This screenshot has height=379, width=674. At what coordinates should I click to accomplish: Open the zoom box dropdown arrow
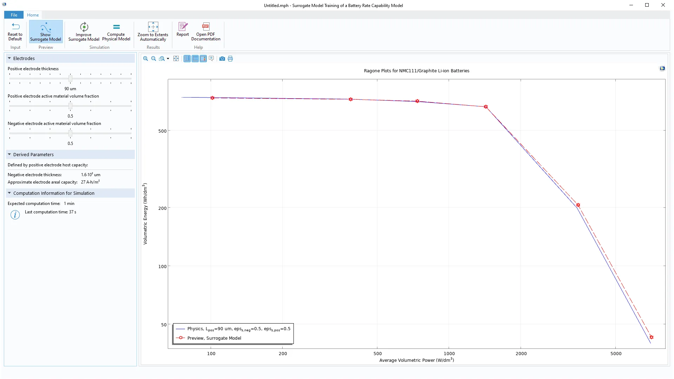(168, 59)
